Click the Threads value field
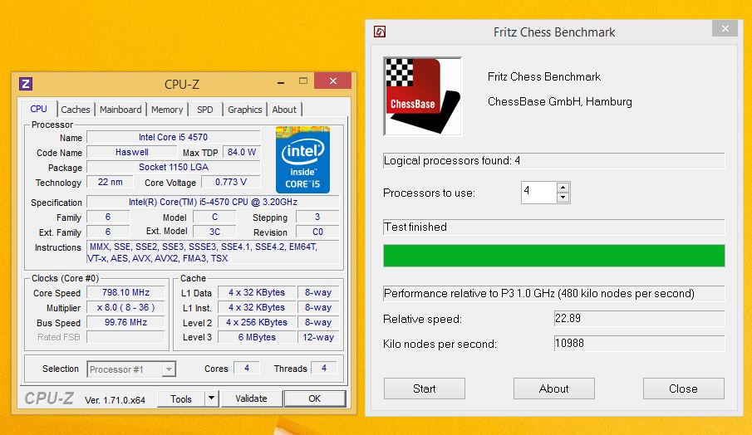 [324, 368]
